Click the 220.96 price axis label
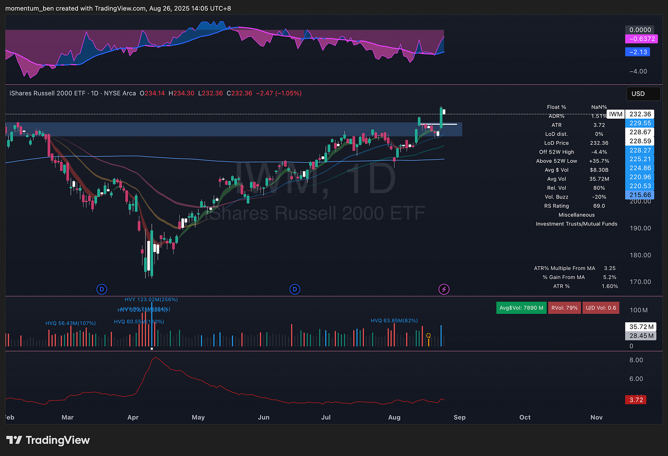668x456 pixels. click(x=640, y=177)
